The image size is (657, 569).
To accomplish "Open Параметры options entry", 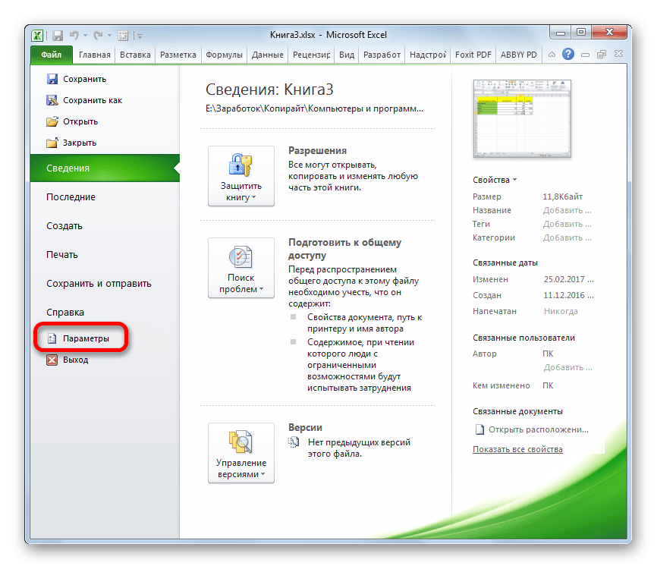I will point(78,338).
